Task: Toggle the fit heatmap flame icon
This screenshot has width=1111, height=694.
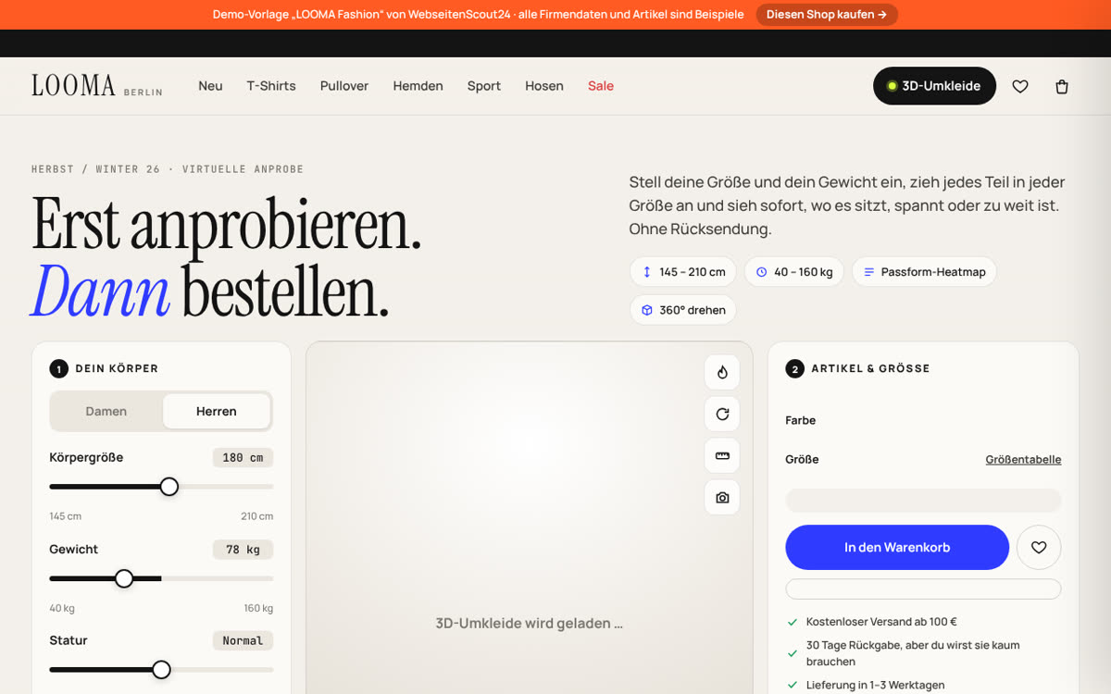Action: (722, 372)
